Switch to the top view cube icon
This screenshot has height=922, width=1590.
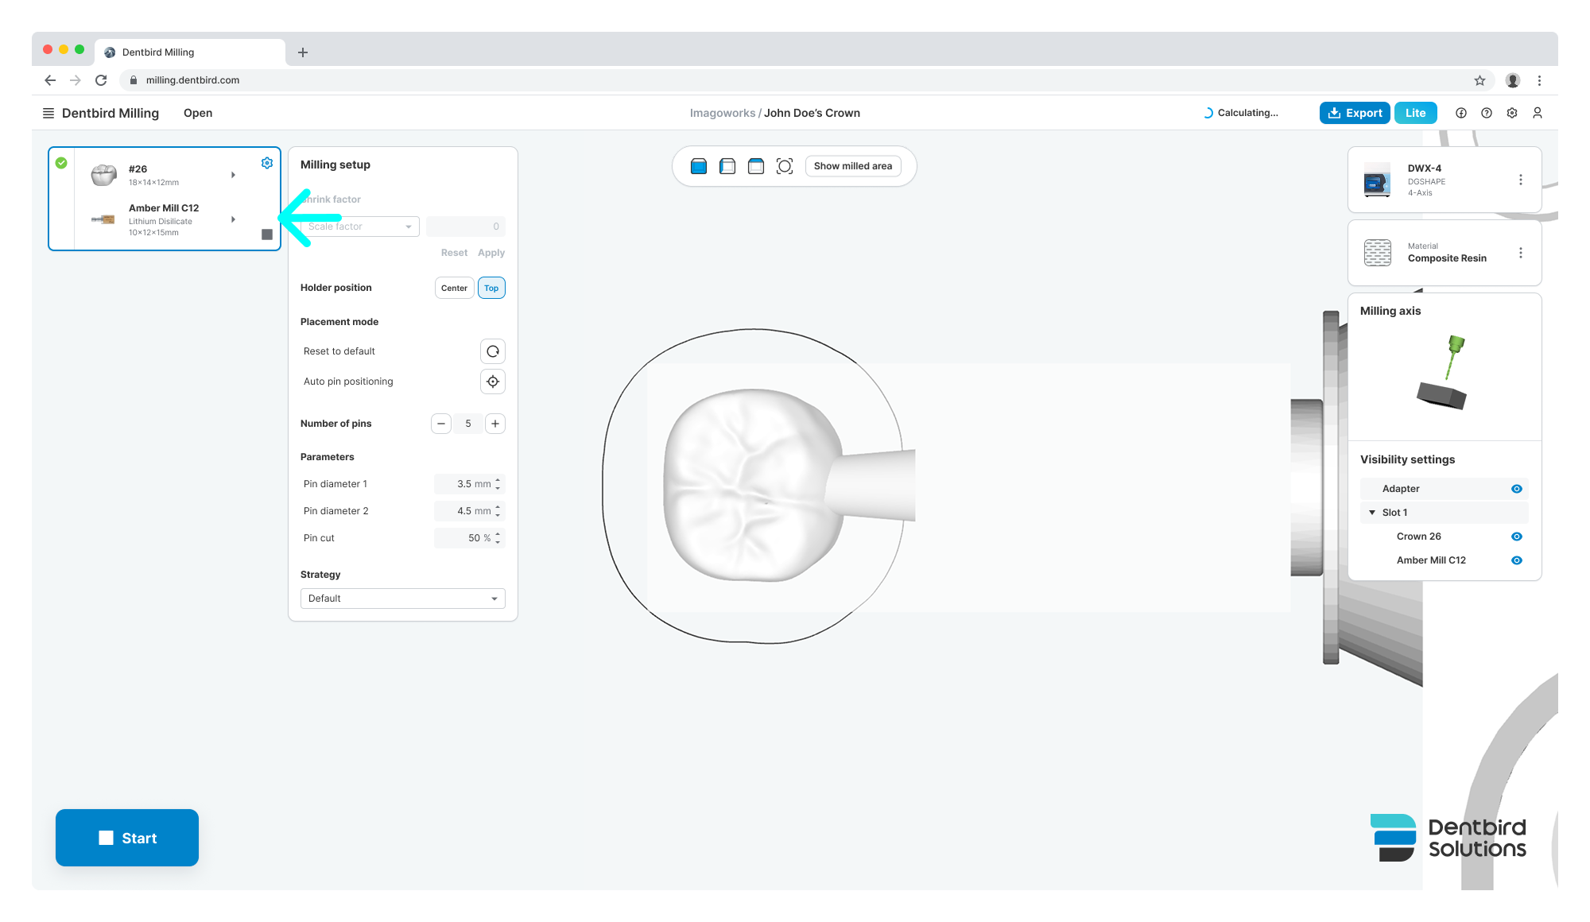756,166
